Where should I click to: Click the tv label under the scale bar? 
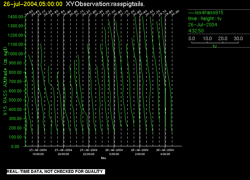tap(215, 46)
